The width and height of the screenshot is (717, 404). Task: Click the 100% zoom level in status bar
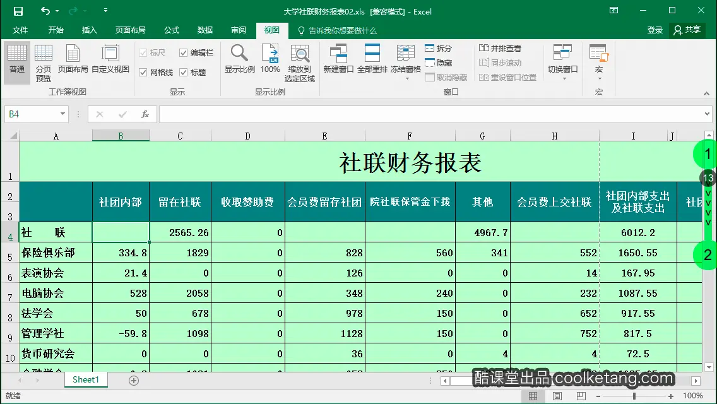pyautogui.click(x=693, y=396)
